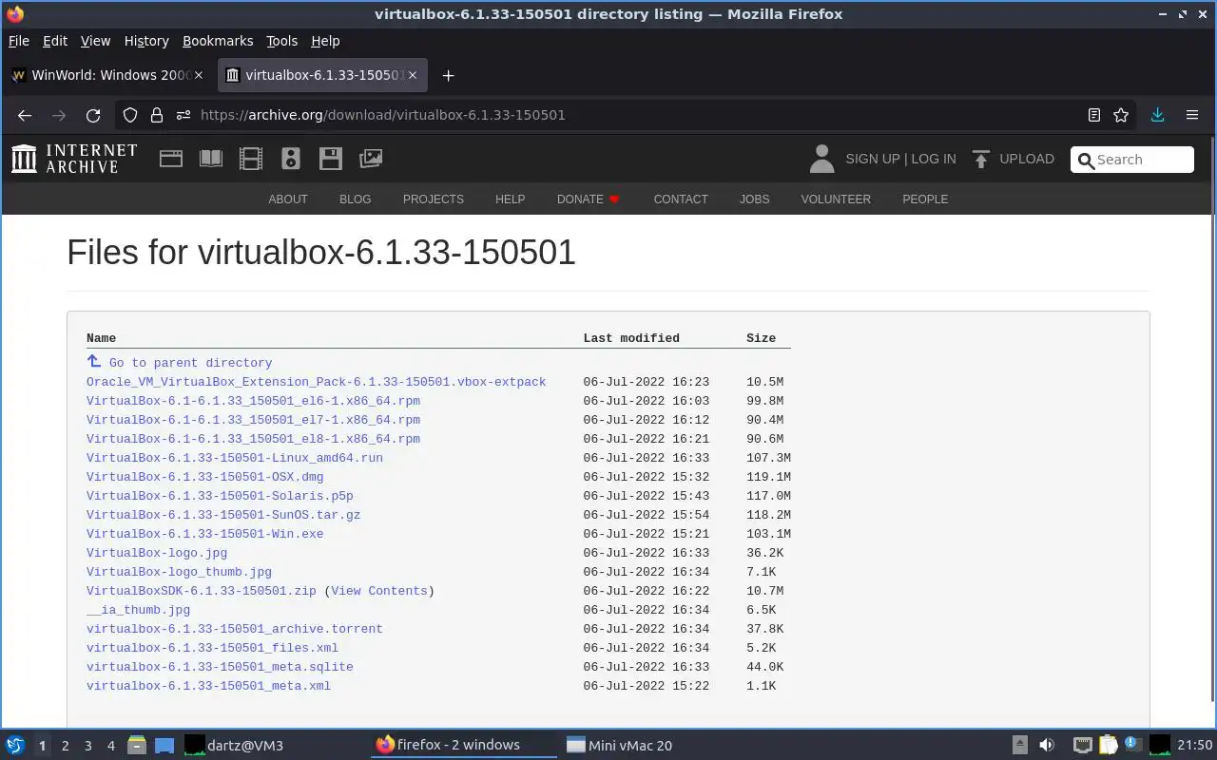The height and width of the screenshot is (760, 1217).
Task: Open the Audio speaker icon
Action: click(291, 159)
